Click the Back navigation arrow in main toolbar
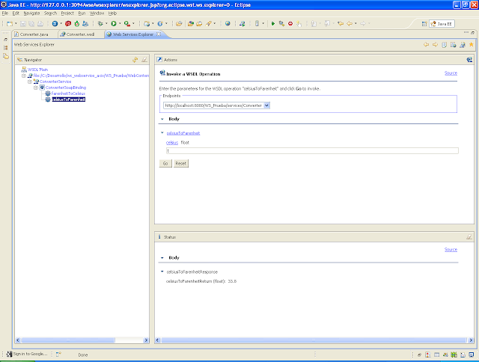The width and height of the screenshot is (479, 362). tap(350, 23)
